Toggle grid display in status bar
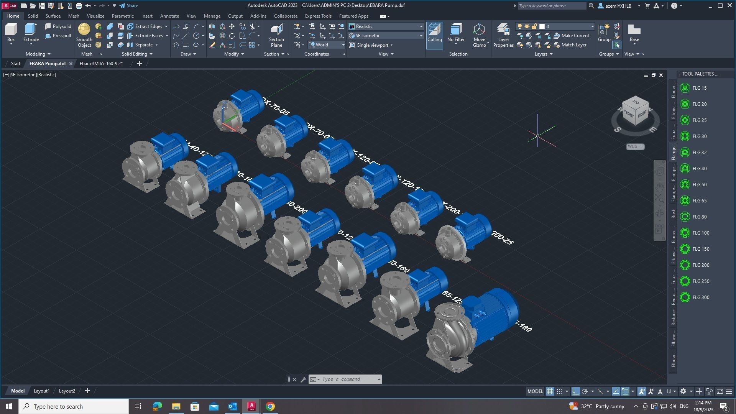The image size is (736, 414). (x=550, y=391)
